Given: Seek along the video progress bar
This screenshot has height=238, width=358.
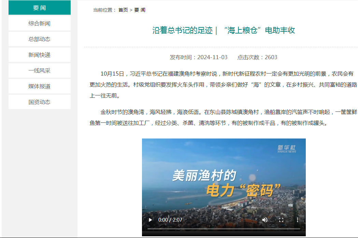Looking at the screenshot, I should click(224, 229).
